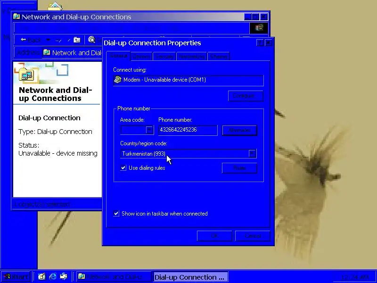Click the Windows logo throbber in Explorer window

click(x=259, y=28)
